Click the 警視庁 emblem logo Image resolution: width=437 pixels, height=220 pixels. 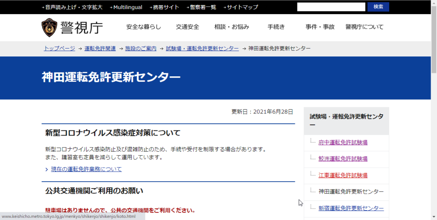50,28
